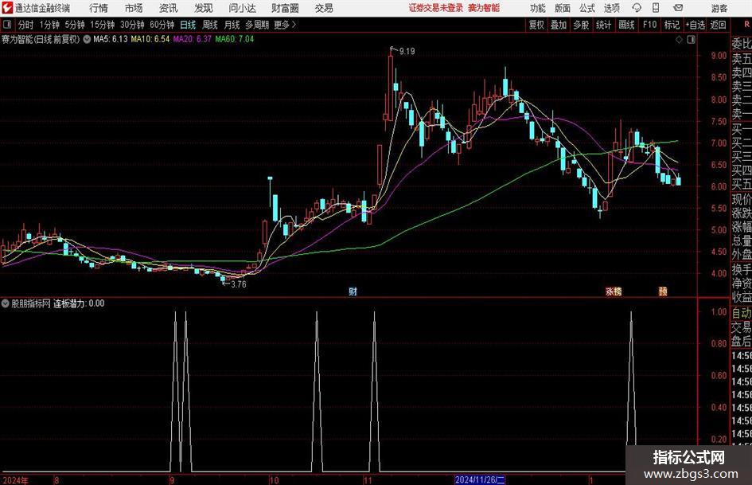Image resolution: width=752 pixels, height=485 pixels.
Task: Expand 连板潜力 indicator settings circle icon
Action: click(6, 303)
